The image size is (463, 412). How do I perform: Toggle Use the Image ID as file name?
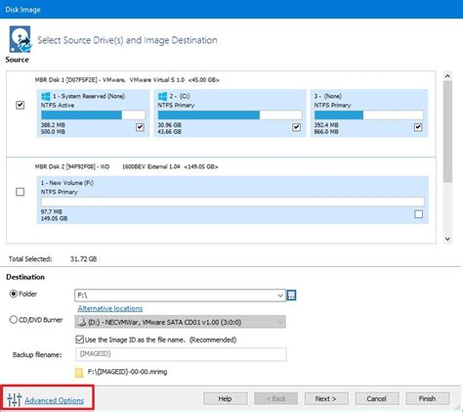pos(79,340)
